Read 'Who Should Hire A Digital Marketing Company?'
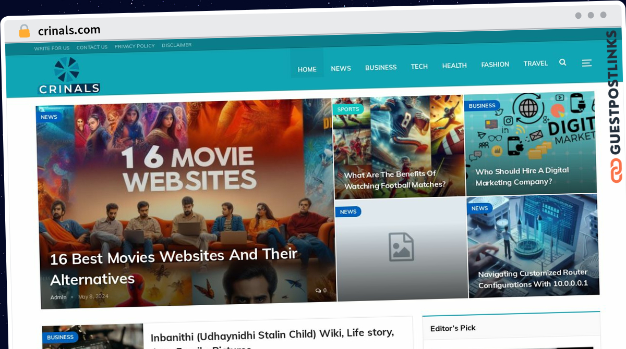The height and width of the screenshot is (349, 626). (x=522, y=177)
